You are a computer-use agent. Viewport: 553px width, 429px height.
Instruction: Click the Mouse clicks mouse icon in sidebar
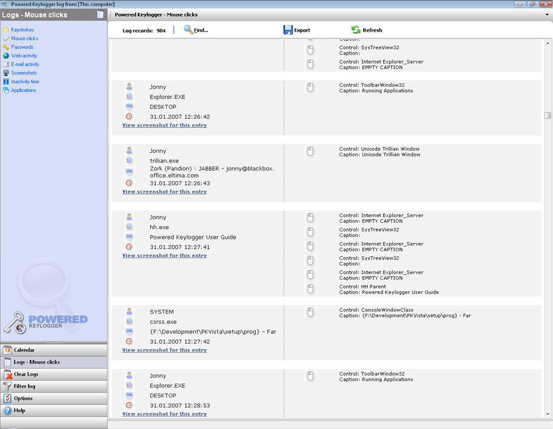(x=6, y=38)
